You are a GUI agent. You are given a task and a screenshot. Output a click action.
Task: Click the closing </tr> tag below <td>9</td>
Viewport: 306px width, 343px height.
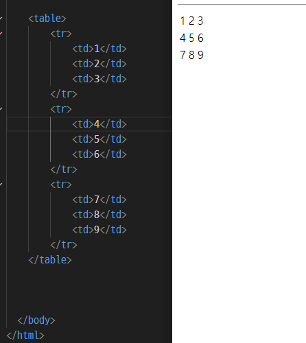(64, 245)
